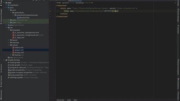Open the Notifications tool window
This screenshot has height=101, width=180.
[x=178, y=84]
